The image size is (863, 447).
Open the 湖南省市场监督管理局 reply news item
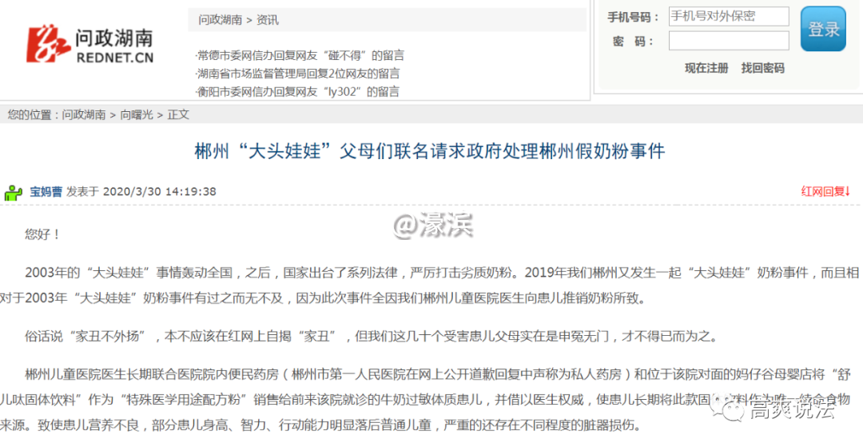[298, 74]
